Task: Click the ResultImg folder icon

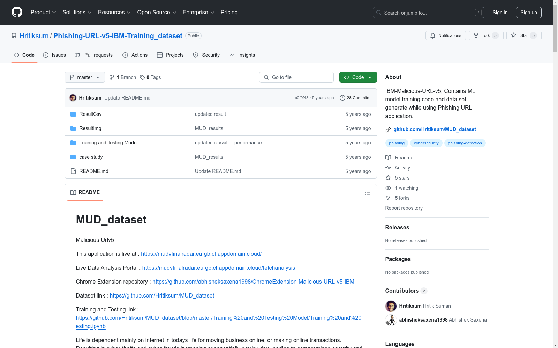Action: [73, 128]
